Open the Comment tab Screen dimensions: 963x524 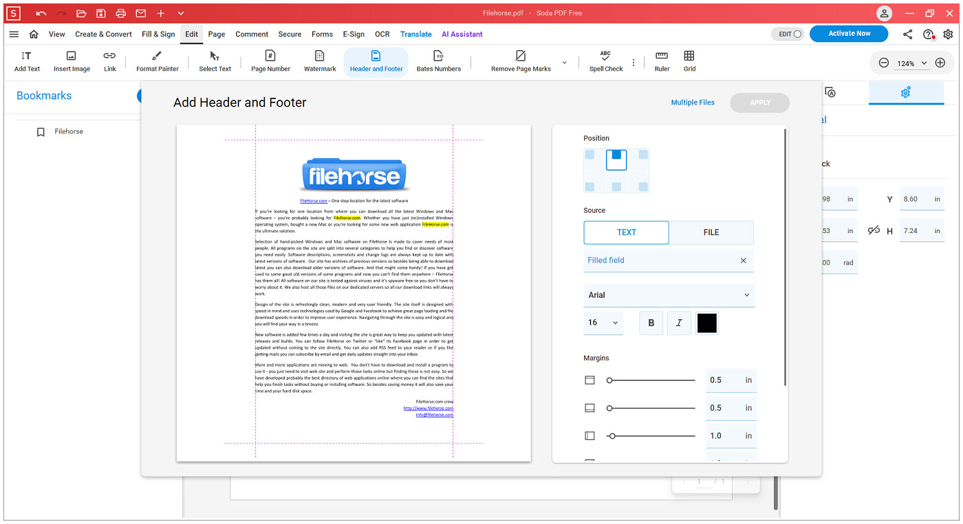[252, 34]
